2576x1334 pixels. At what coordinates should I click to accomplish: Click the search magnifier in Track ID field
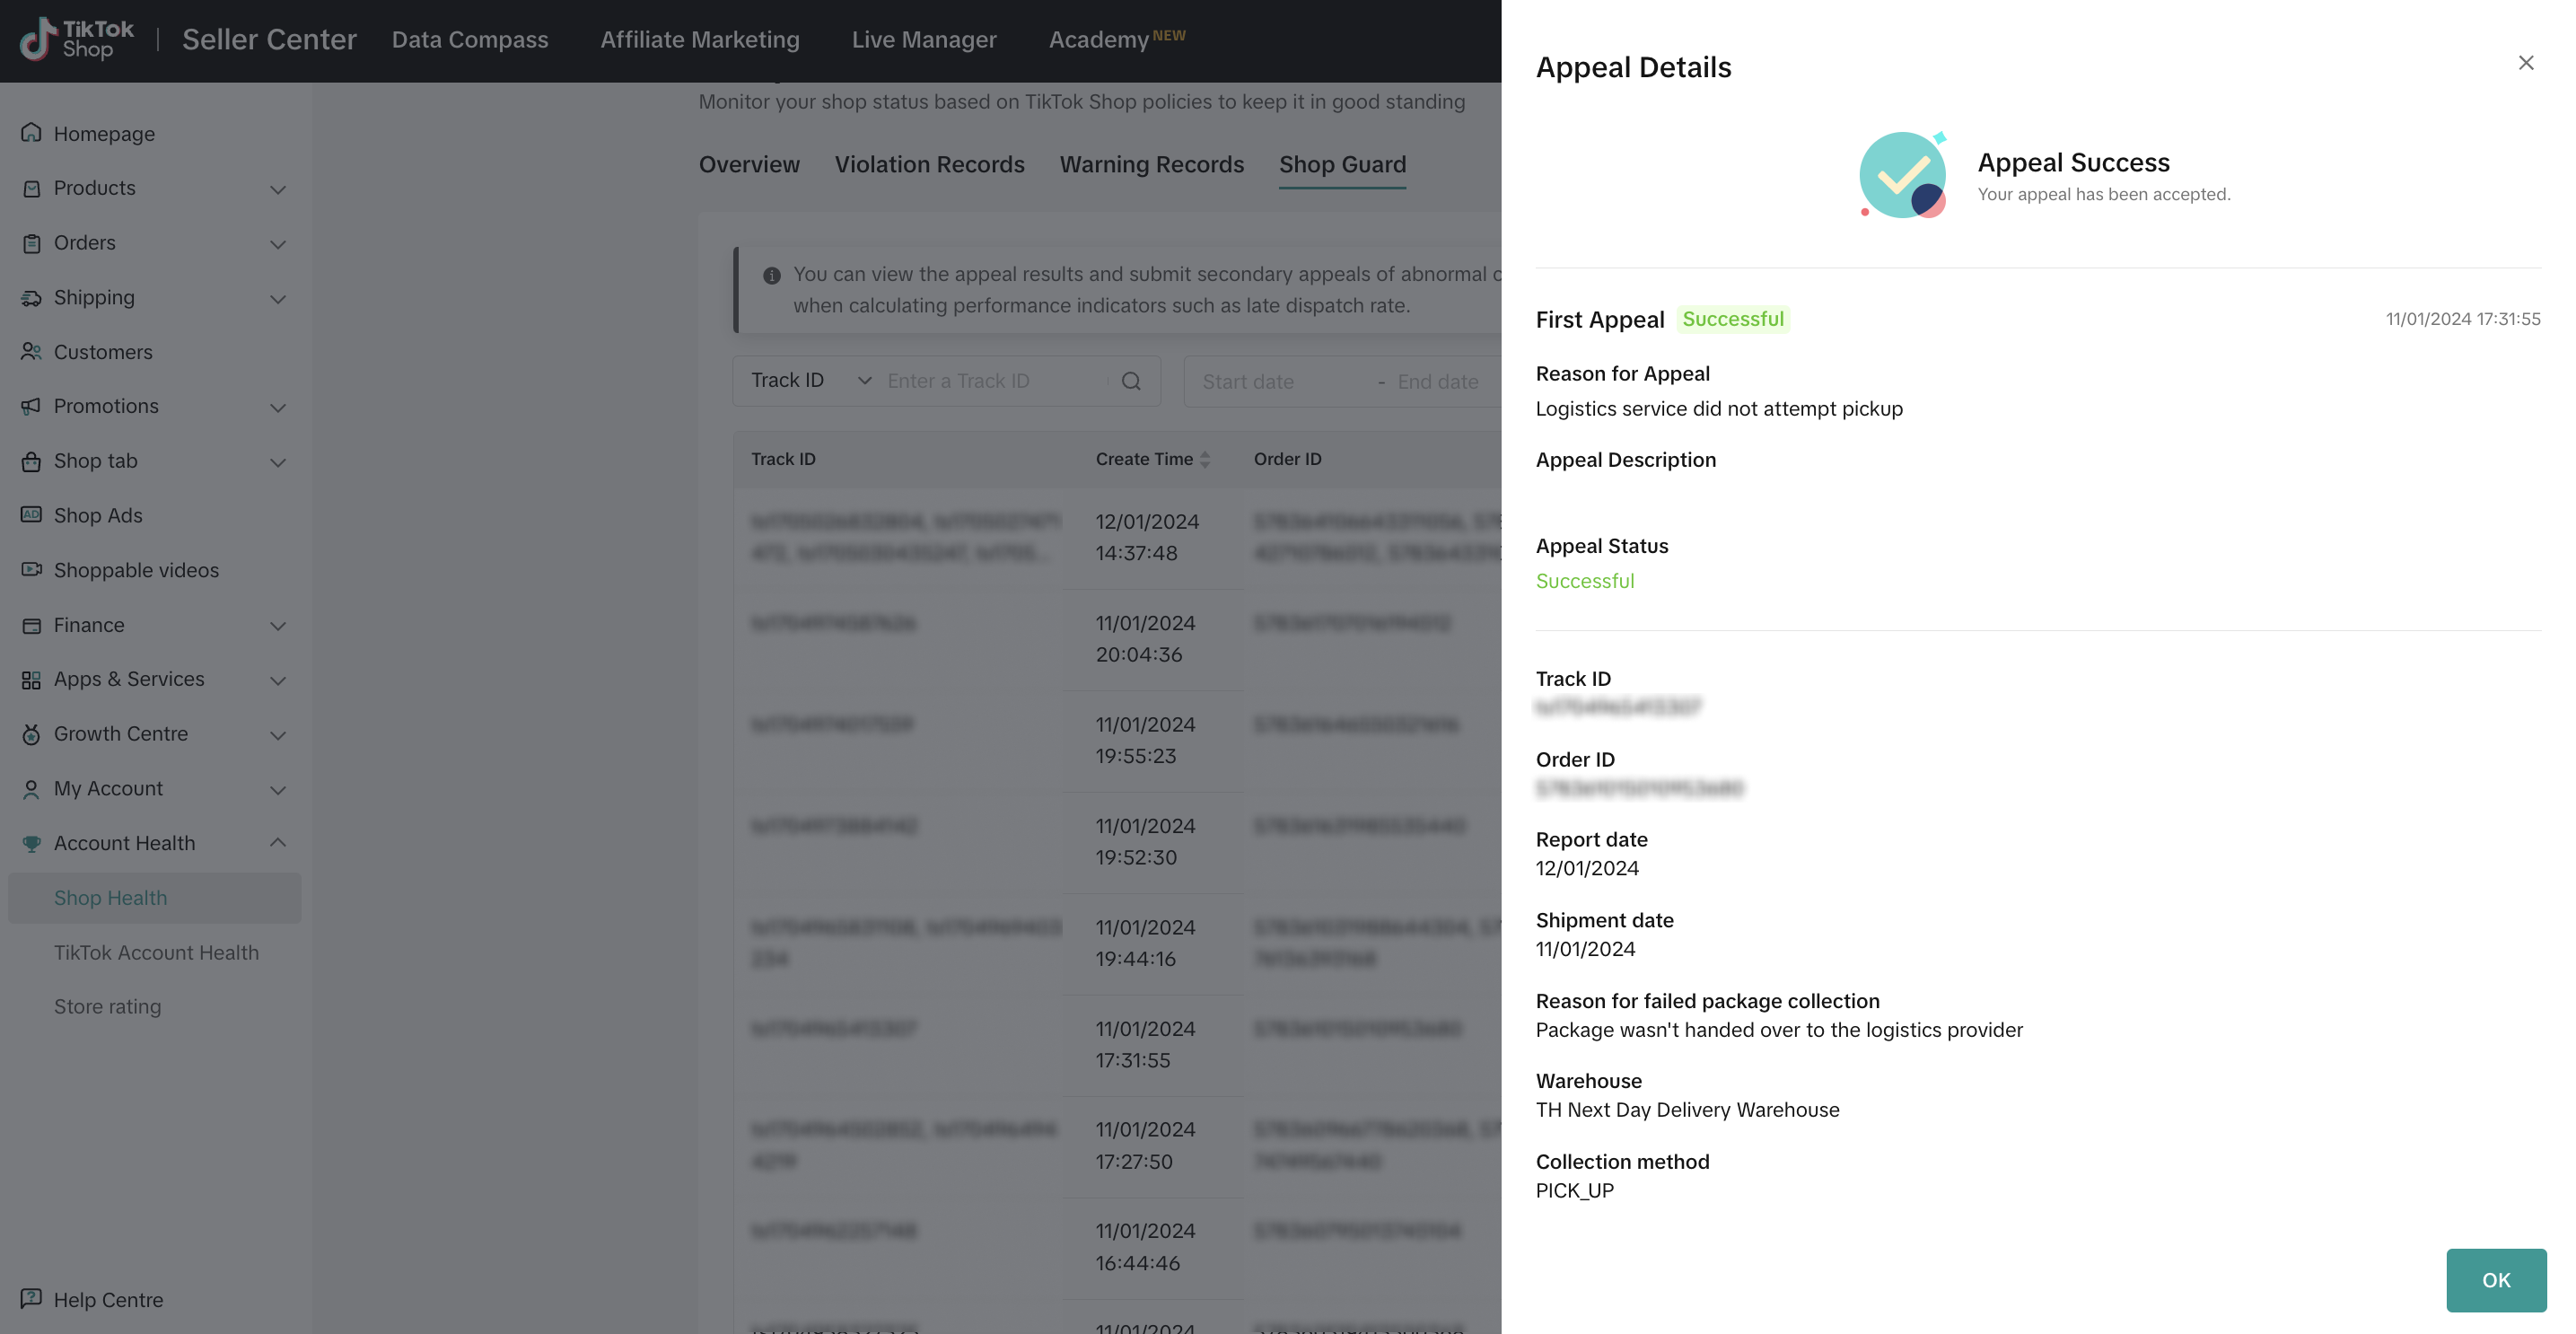coord(1131,381)
